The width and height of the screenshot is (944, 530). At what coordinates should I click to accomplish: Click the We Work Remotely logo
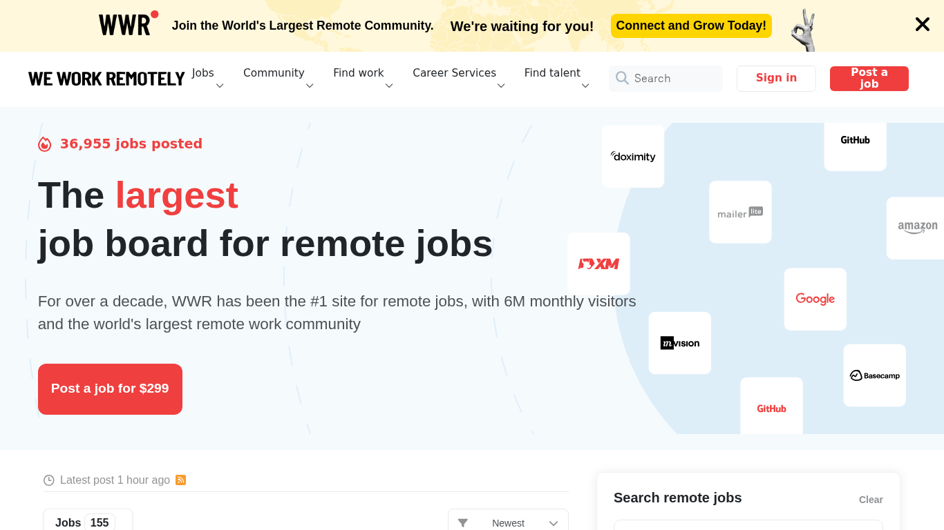pos(106,79)
